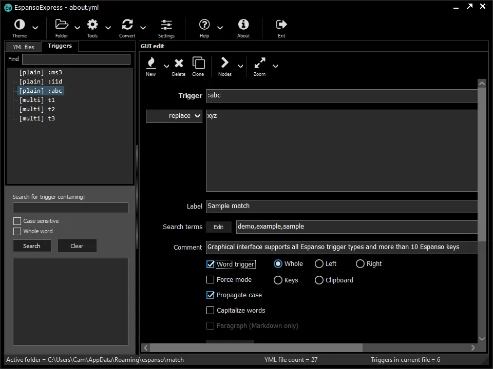493x369 pixels.
Task: Click the horizontal scrollbar right arrow
Action: click(x=473, y=347)
